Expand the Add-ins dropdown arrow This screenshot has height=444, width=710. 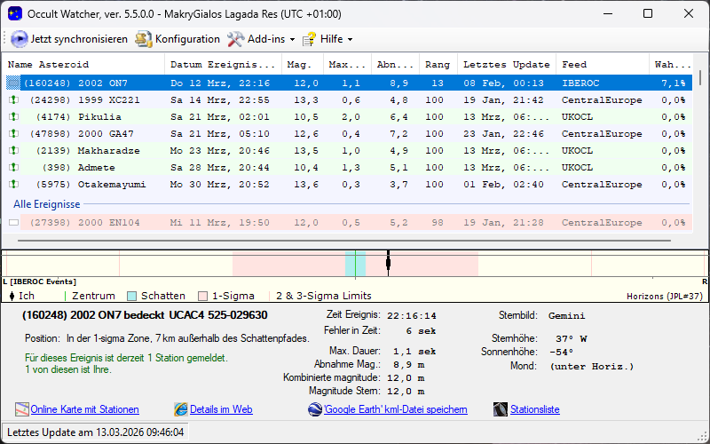point(293,40)
